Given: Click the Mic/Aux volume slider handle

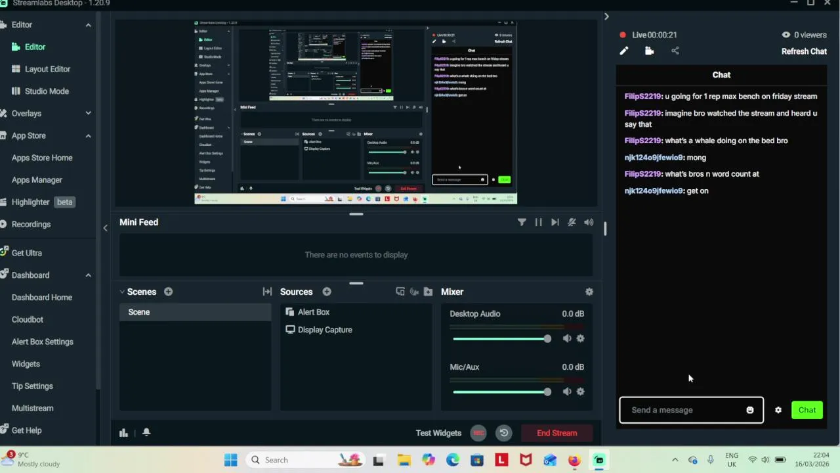Looking at the screenshot, I should coord(547,392).
